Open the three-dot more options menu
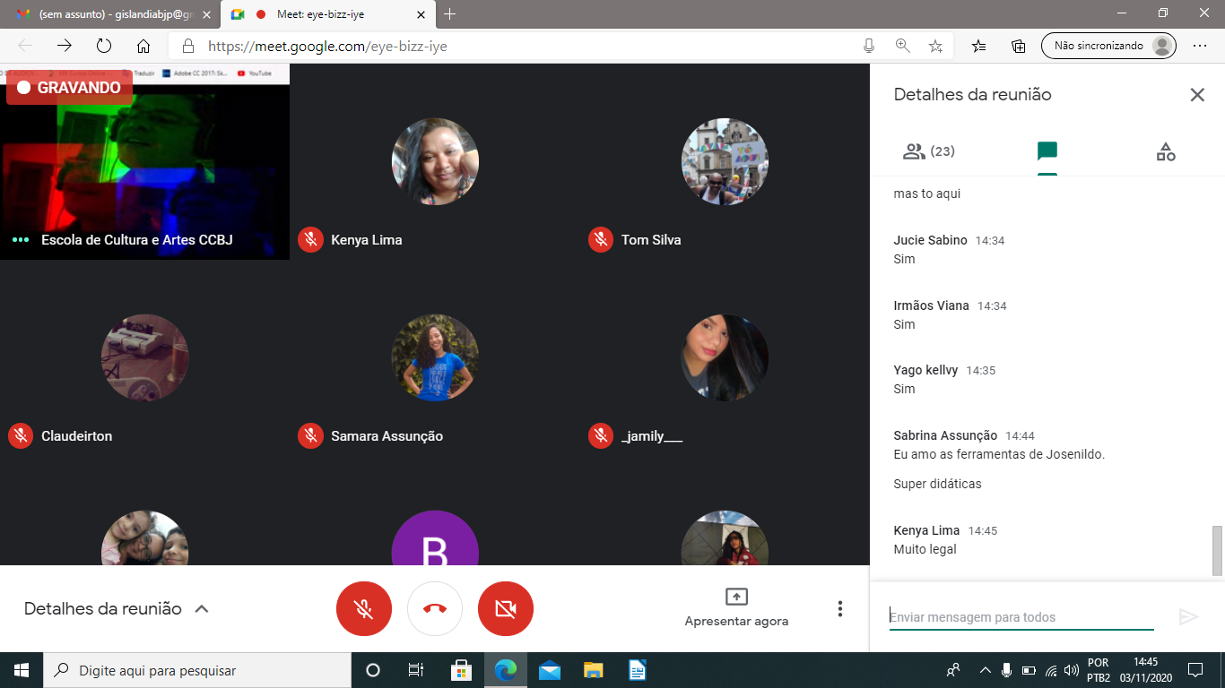1225x688 pixels. coord(839,609)
